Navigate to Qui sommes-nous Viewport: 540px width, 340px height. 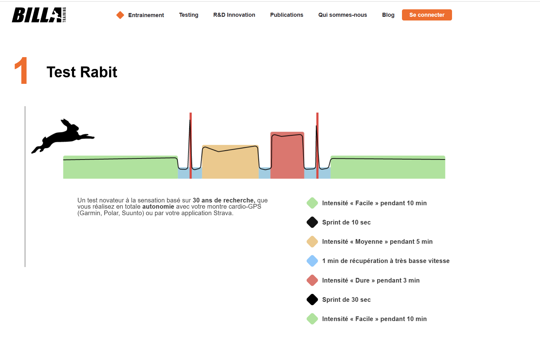[x=342, y=15]
